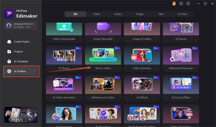Click the AI Toolbox dice icon
Image resolution: width=216 pixels, height=127 pixels.
[x=9, y=71]
